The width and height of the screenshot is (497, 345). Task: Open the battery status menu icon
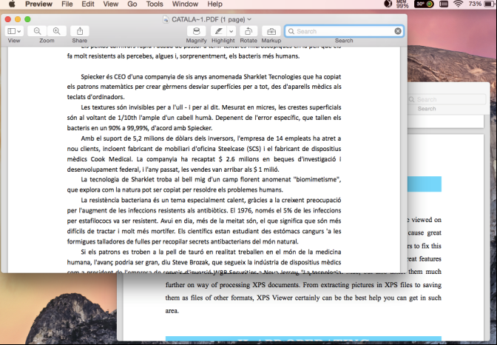pos(489,4)
